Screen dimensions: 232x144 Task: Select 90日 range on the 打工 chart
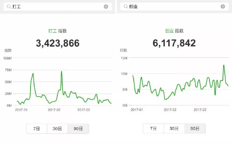(78, 129)
